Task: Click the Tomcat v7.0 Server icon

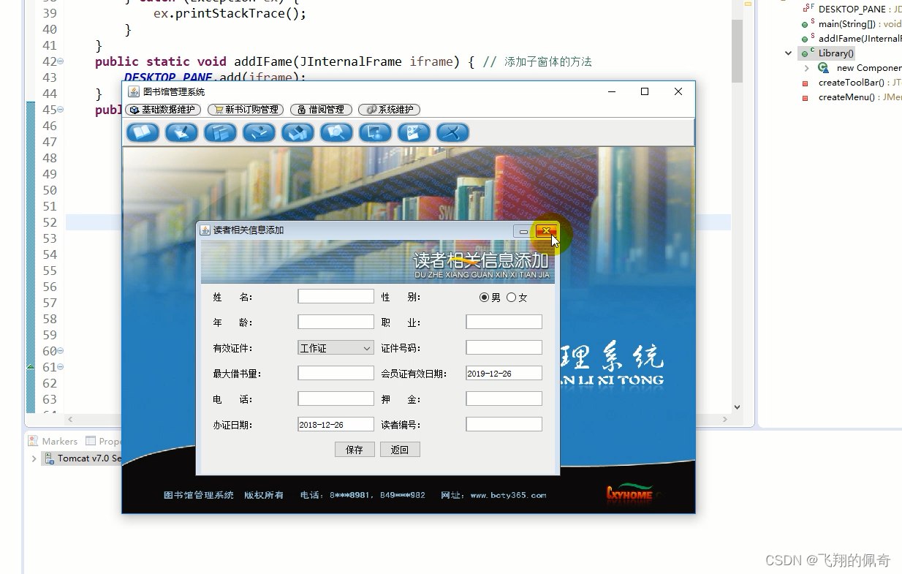Action: pos(48,458)
